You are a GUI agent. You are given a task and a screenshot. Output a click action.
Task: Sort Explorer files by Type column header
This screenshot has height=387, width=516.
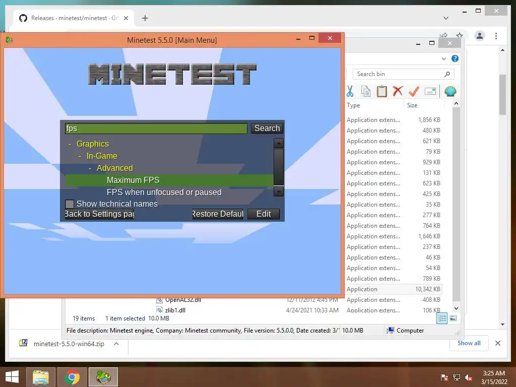tap(374, 105)
